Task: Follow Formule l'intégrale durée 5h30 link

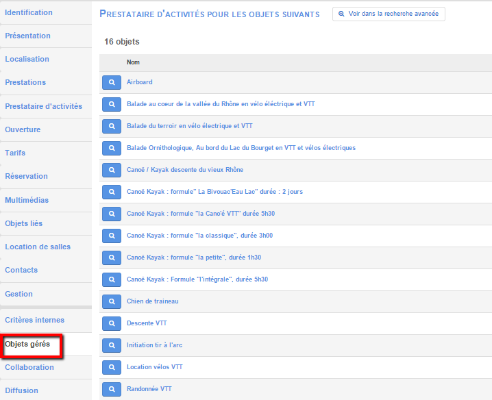Action: [197, 279]
